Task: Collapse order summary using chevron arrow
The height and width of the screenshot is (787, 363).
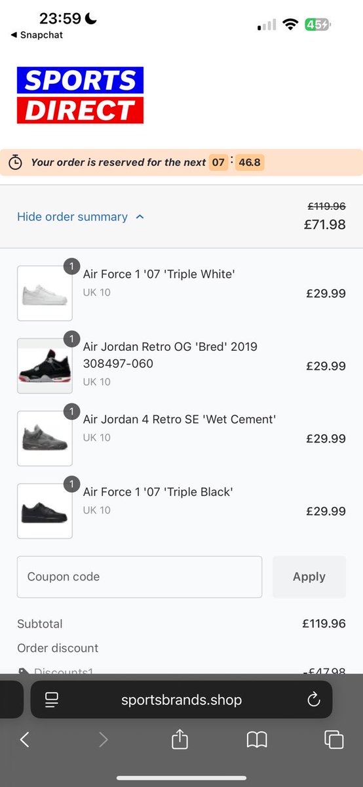Action: [x=140, y=217]
